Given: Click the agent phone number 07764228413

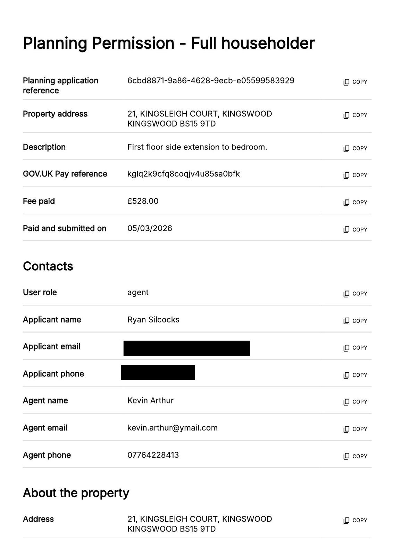Looking at the screenshot, I should (153, 455).
